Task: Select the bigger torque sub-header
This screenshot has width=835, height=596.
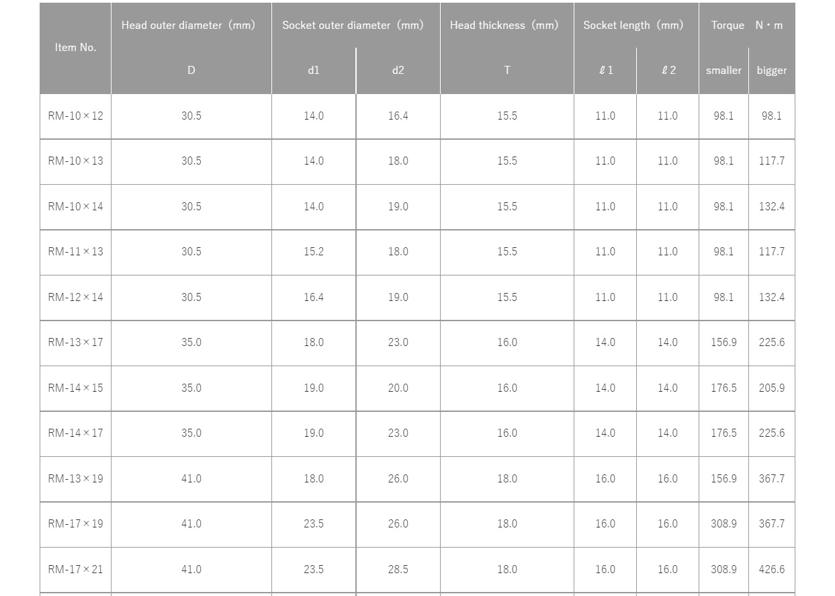Action: point(772,71)
